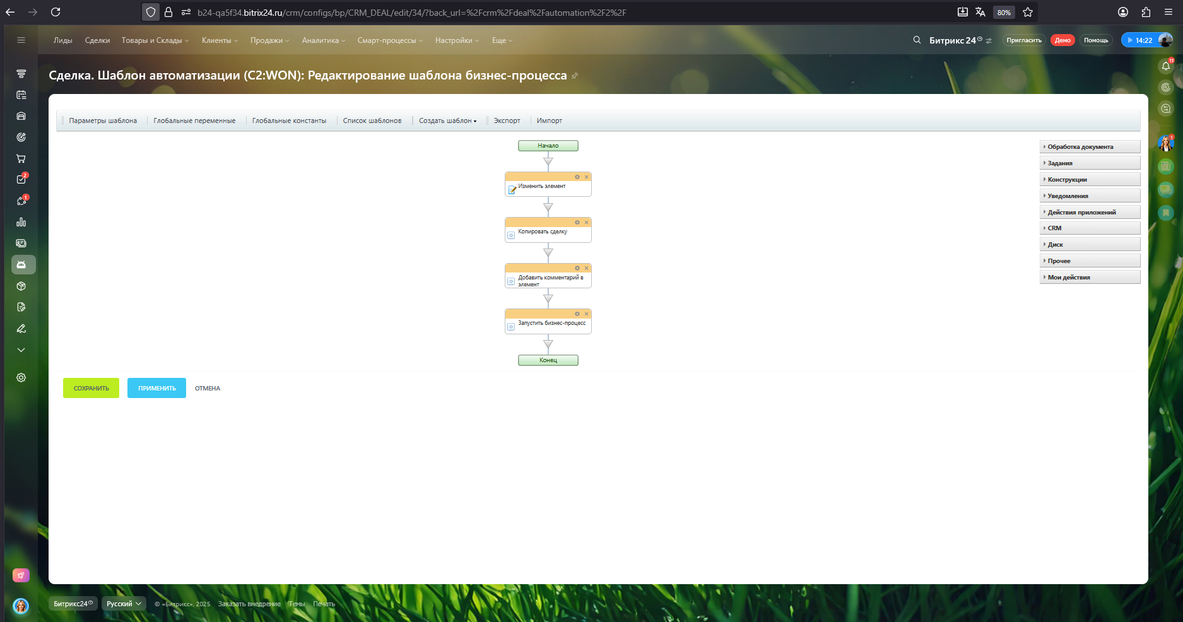The image size is (1183, 622).
Task: Click the 'Пригласить' button
Action: (x=1024, y=40)
